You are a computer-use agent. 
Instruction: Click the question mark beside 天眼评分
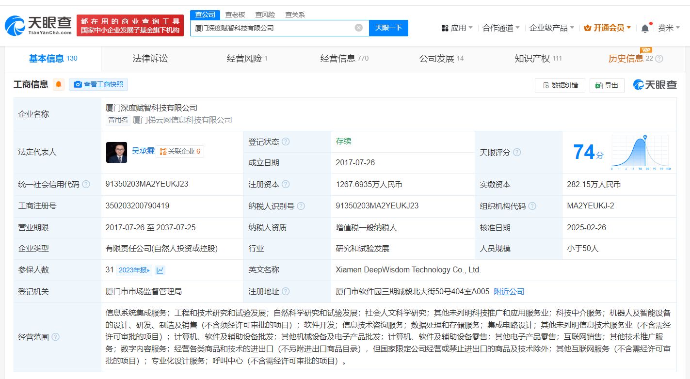517,152
